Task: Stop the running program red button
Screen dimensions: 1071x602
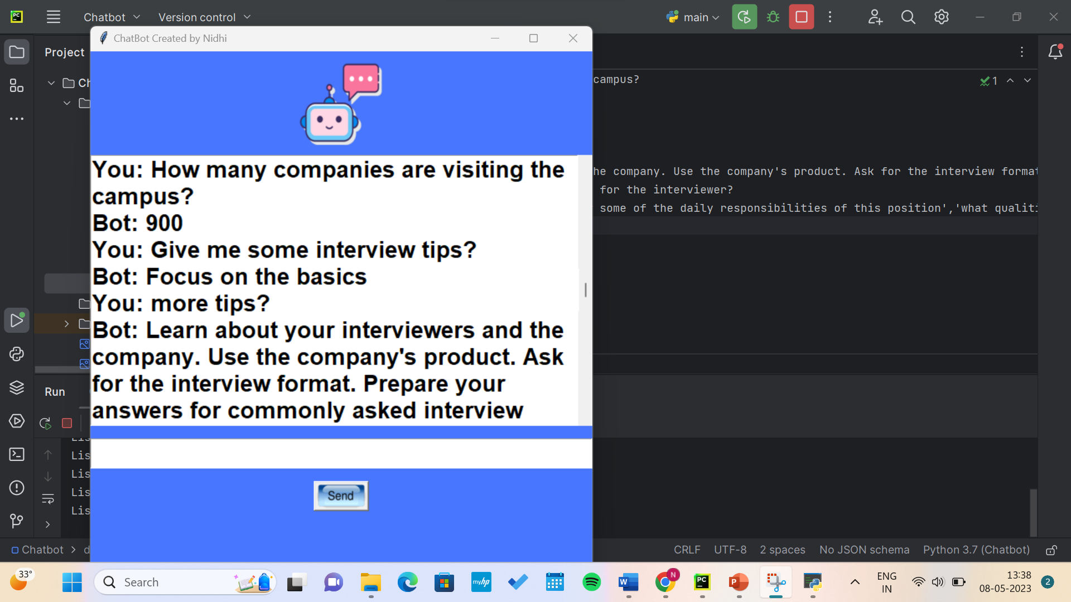Action: pos(802,17)
